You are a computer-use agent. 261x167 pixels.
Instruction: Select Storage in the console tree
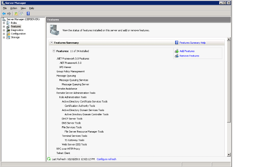pyautogui.click(x=15, y=37)
